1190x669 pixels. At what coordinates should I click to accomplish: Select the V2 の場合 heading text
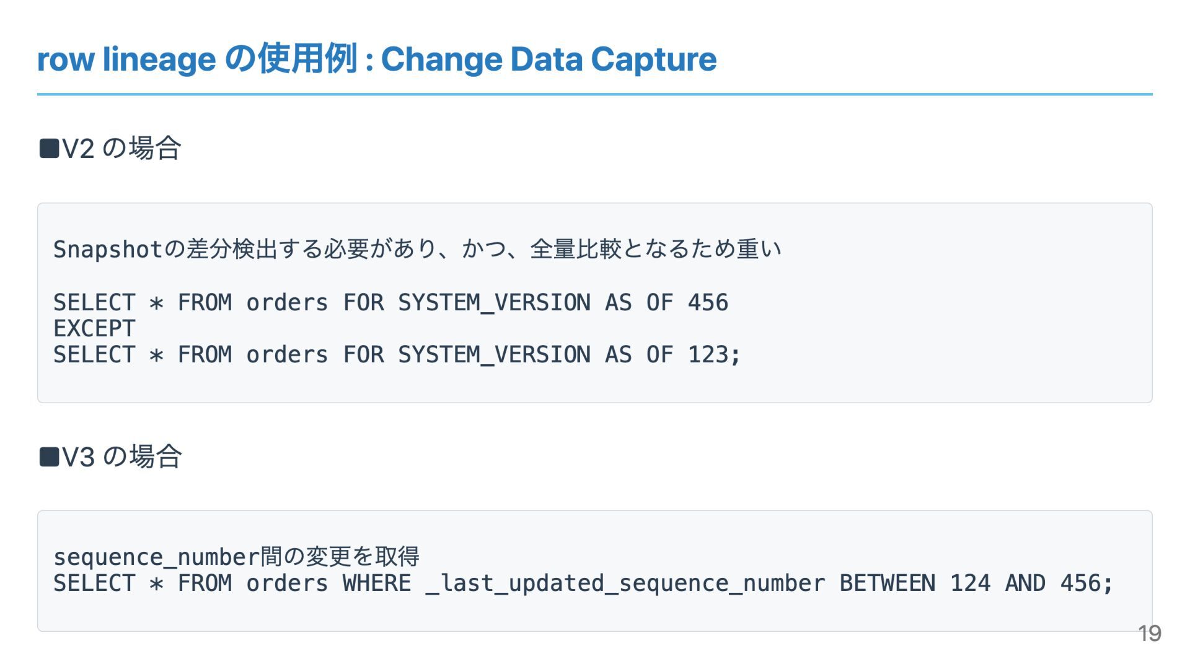[x=121, y=149]
